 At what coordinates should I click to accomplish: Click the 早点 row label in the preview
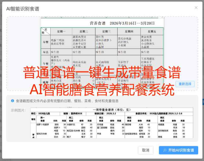[x=46, y=52]
